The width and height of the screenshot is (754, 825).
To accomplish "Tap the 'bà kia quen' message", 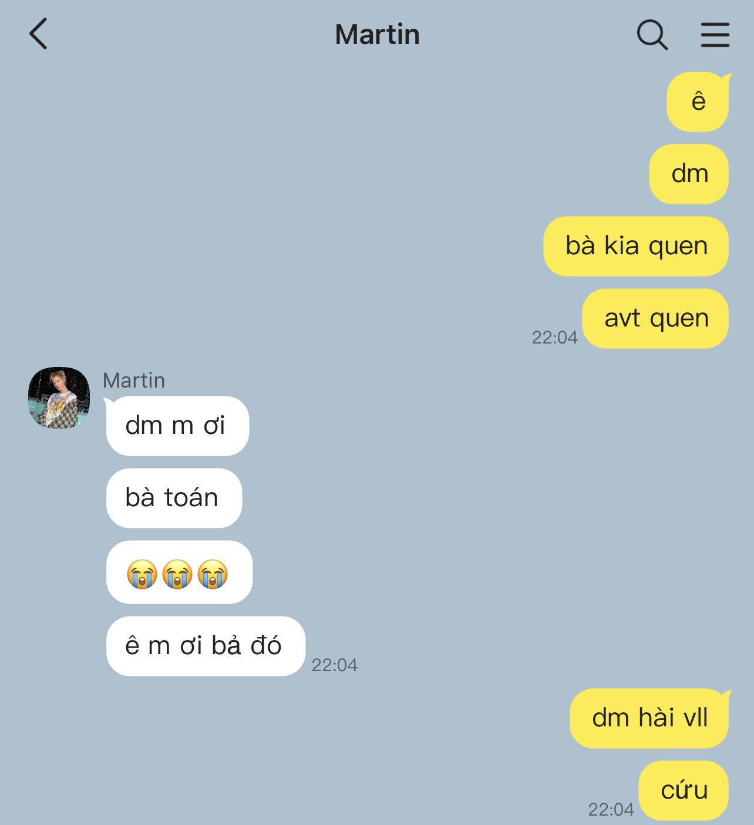I will click(x=636, y=247).
